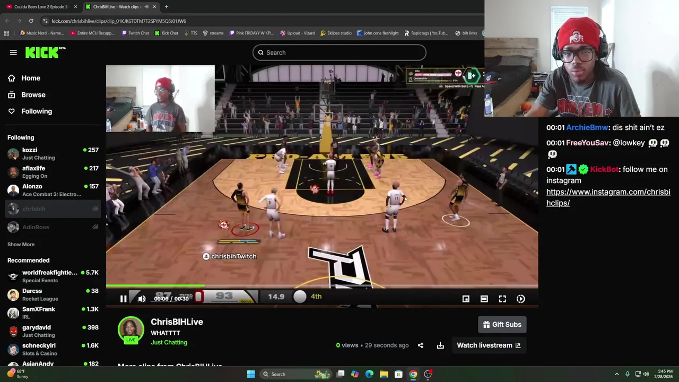This screenshot has width=679, height=382.
Task: Share this clip via share icon
Action: 420,345
